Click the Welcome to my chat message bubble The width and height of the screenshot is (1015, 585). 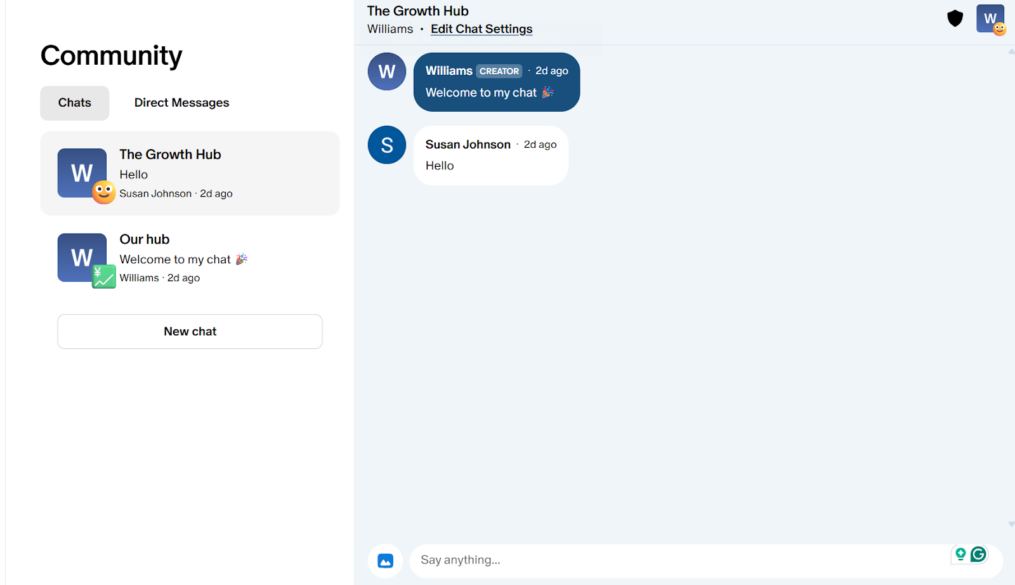pyautogui.click(x=497, y=82)
